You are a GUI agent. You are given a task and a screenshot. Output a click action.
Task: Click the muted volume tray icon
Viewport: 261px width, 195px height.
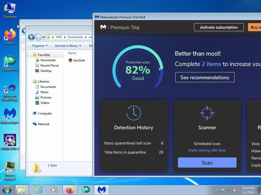tap(235, 190)
